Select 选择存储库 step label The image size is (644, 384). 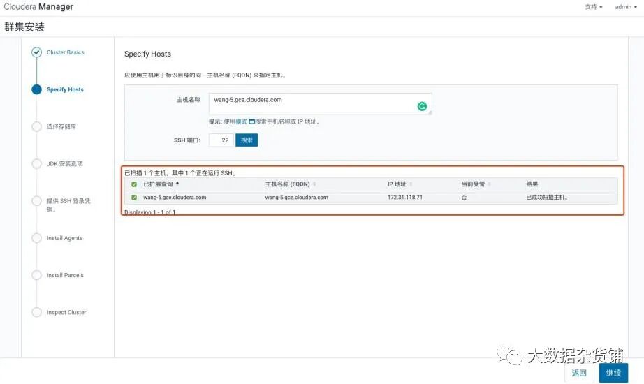point(61,126)
